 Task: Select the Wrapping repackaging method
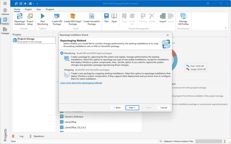62,70
